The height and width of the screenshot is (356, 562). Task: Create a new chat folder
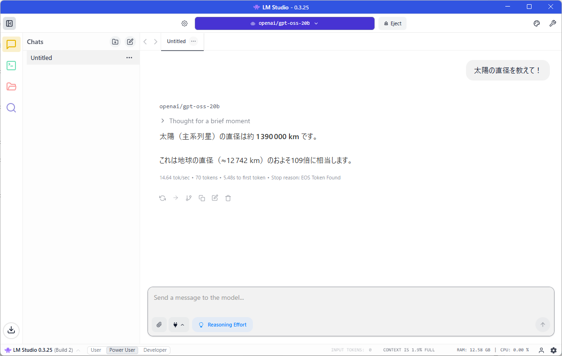(115, 42)
